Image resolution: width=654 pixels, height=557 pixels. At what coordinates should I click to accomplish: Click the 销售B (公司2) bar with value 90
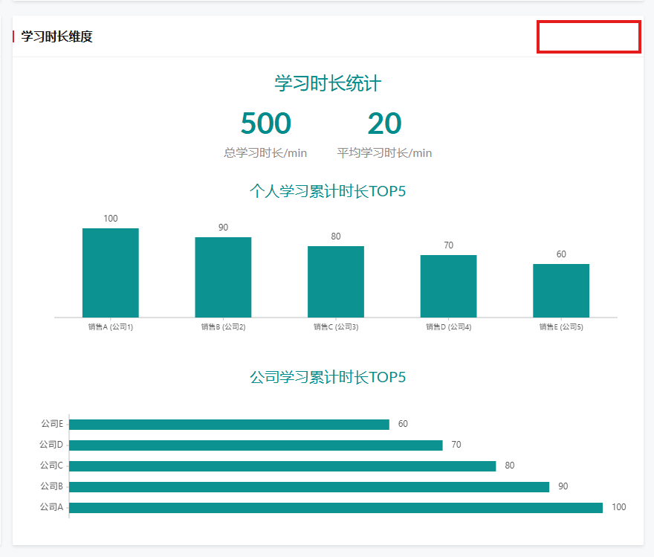(x=223, y=277)
